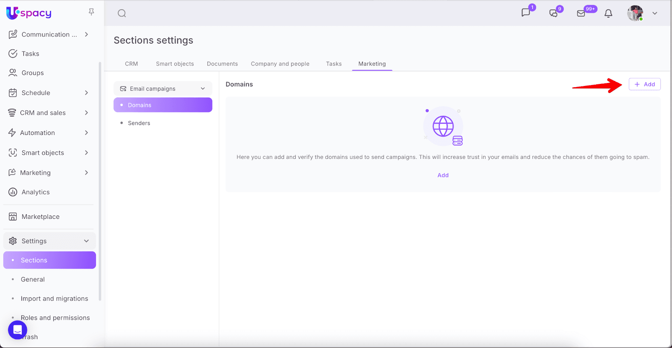Screen dimensions: 672x348
Task: Click the notifications bell icon
Action: [x=608, y=13]
